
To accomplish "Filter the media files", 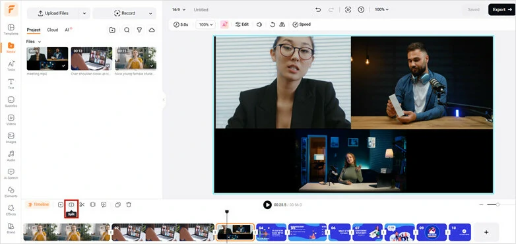I will [139, 30].
